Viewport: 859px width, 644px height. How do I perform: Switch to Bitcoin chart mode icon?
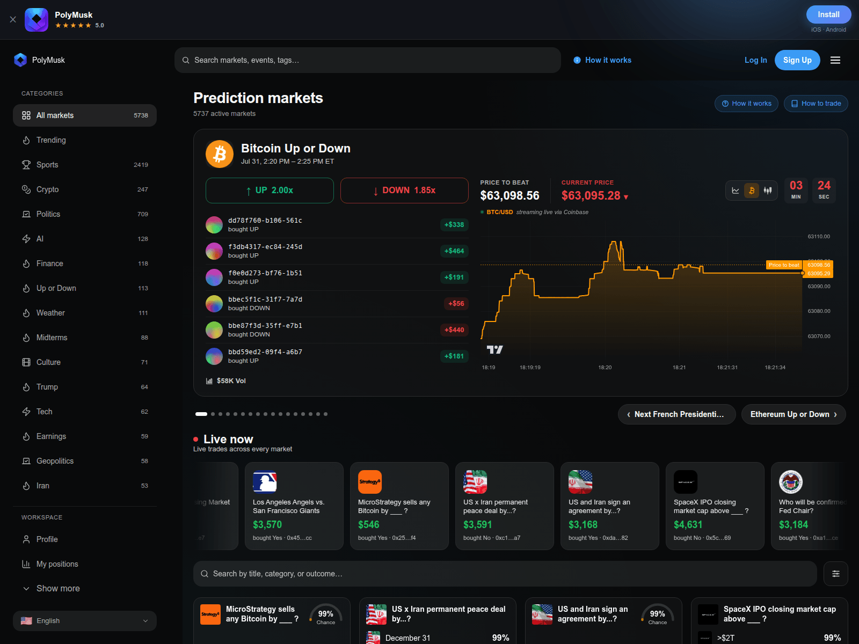coord(752,191)
